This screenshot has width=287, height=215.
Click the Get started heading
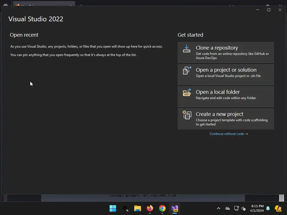(x=190, y=35)
